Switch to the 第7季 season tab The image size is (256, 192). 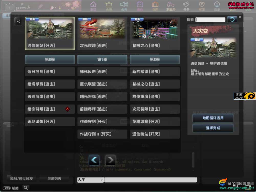click(x=102, y=59)
